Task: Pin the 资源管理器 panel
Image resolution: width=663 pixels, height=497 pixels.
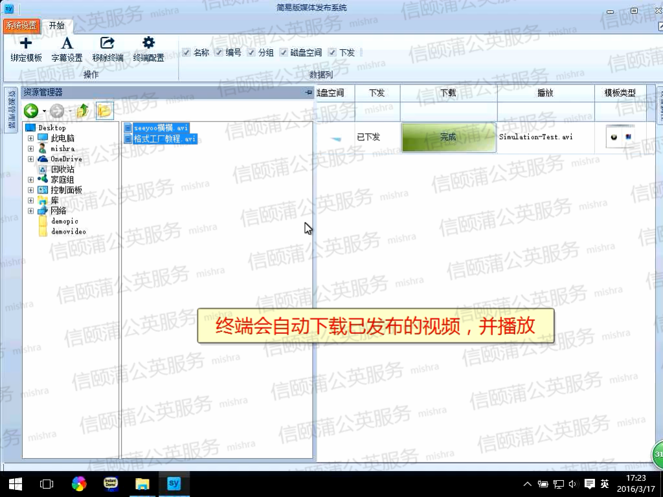Action: pos(308,93)
